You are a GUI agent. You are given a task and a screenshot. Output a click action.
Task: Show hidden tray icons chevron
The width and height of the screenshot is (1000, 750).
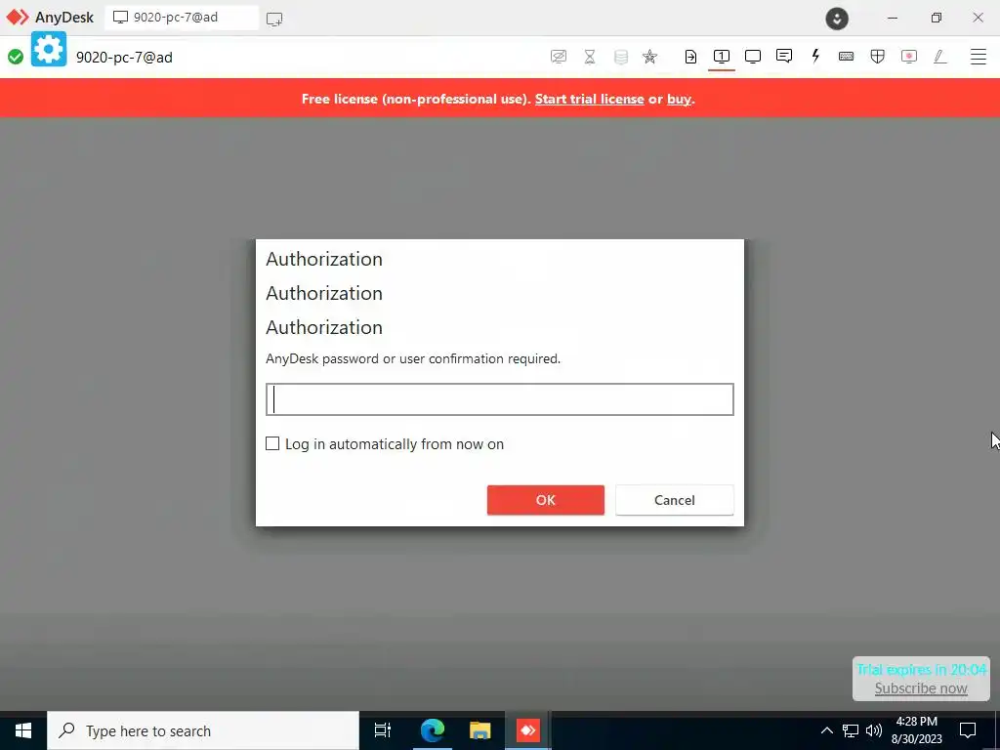(826, 730)
